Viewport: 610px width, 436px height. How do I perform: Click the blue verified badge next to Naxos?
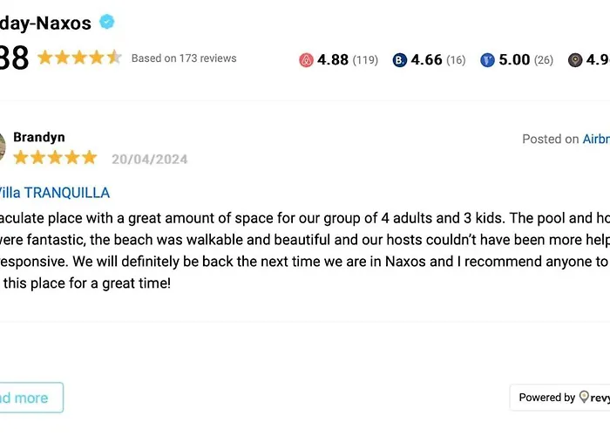point(107,22)
